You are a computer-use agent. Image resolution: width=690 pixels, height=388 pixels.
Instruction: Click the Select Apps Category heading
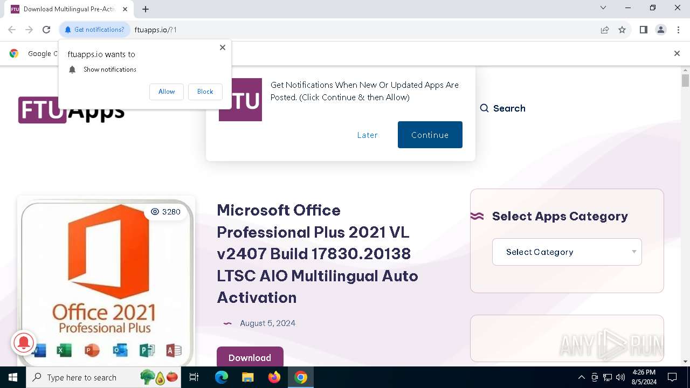[560, 216]
